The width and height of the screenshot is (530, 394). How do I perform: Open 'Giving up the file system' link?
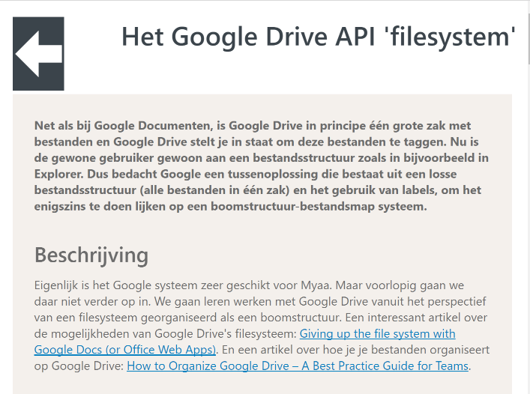pos(377,333)
